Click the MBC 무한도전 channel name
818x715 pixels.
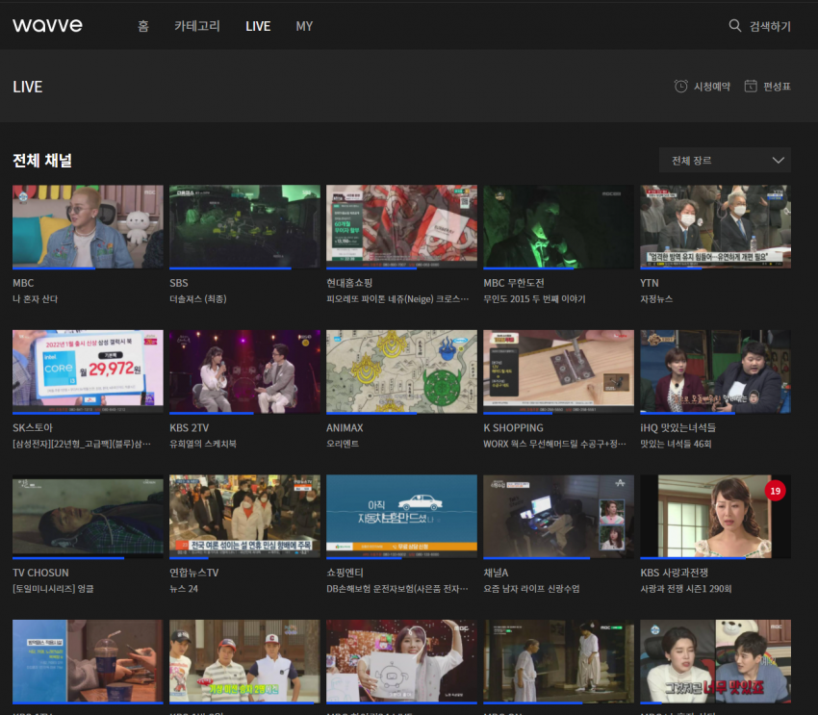pos(514,283)
